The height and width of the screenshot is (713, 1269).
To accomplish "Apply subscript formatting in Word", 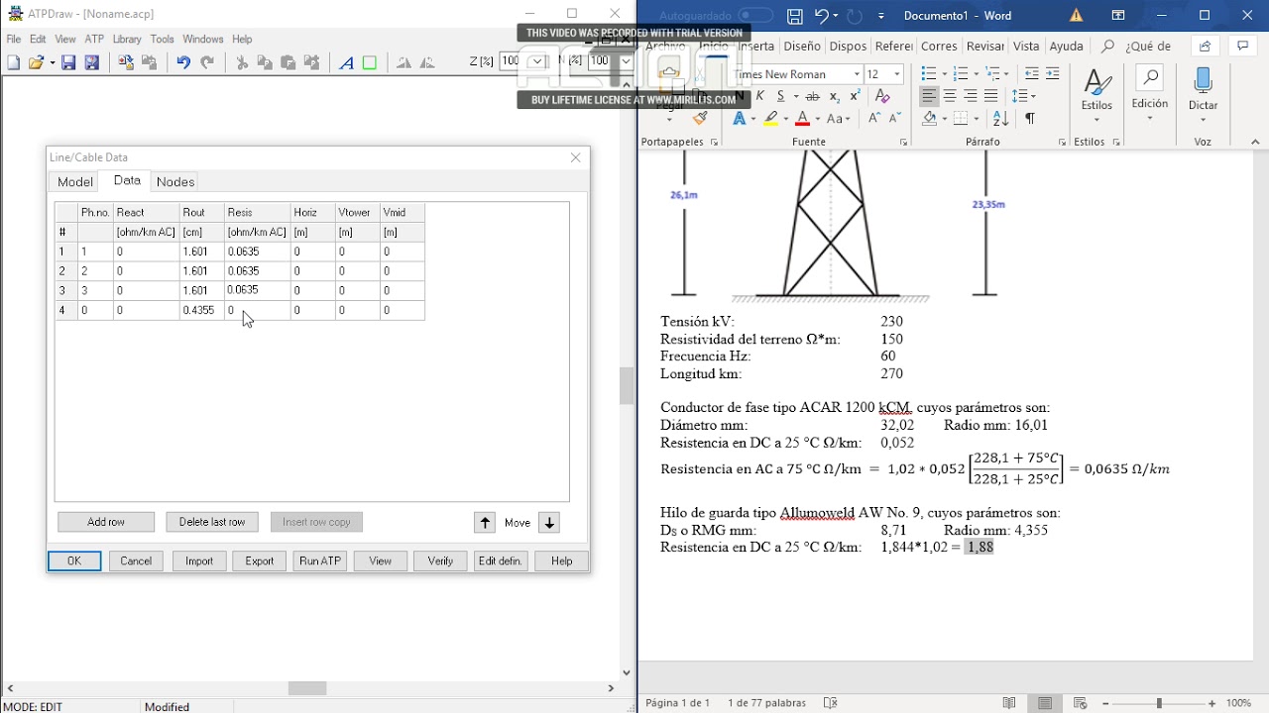I will pyautogui.click(x=835, y=96).
